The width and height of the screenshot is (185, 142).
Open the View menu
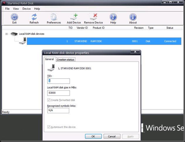(x=16, y=9)
